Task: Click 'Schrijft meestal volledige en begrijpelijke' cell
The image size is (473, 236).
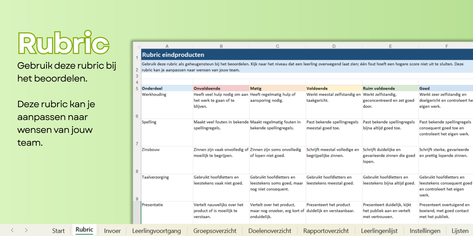Action: (x=334, y=160)
